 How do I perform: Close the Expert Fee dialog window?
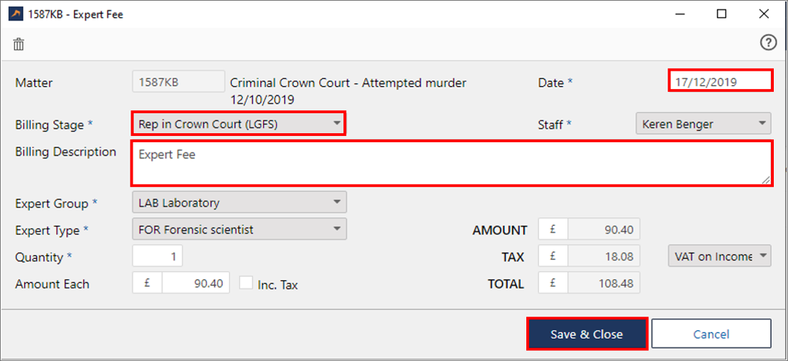(763, 14)
